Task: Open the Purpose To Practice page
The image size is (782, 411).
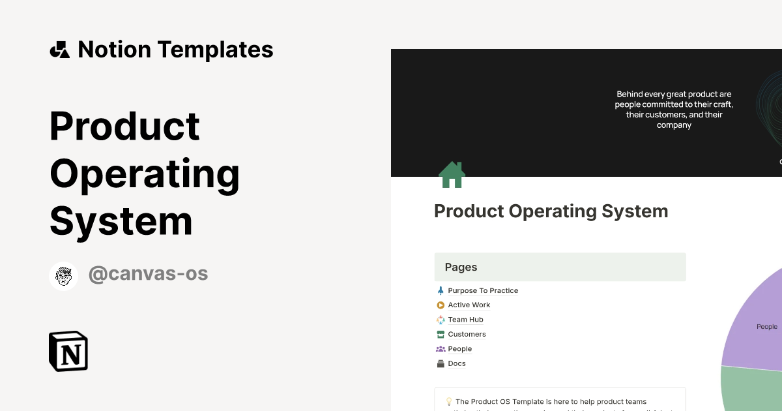Action: (483, 290)
